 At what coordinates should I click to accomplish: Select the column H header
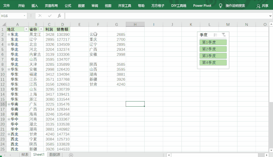pos(135,24)
